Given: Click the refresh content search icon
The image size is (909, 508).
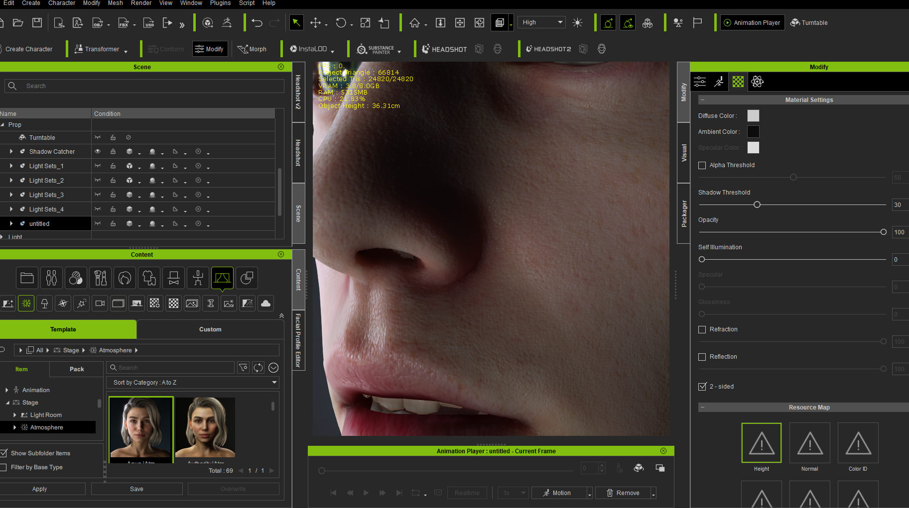Looking at the screenshot, I should pos(258,368).
